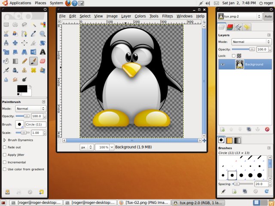Open the Filters menu

pos(167,16)
